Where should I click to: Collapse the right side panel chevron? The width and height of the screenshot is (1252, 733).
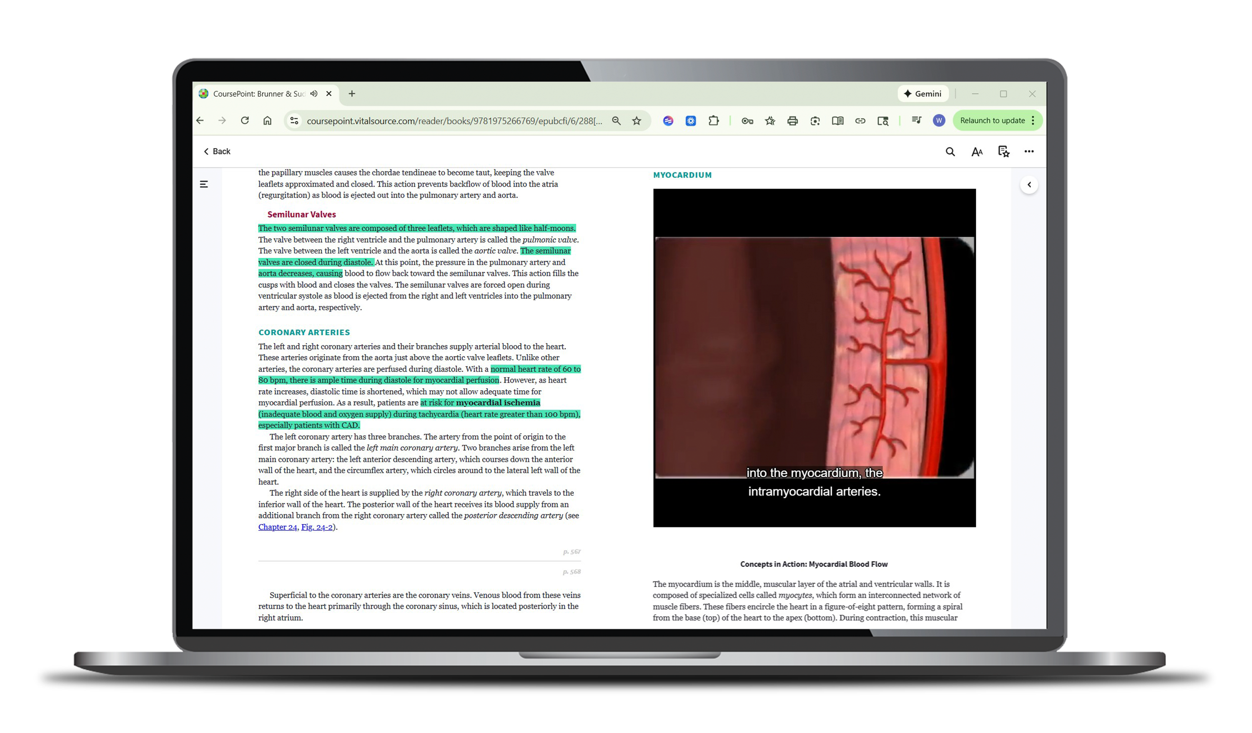click(1029, 185)
